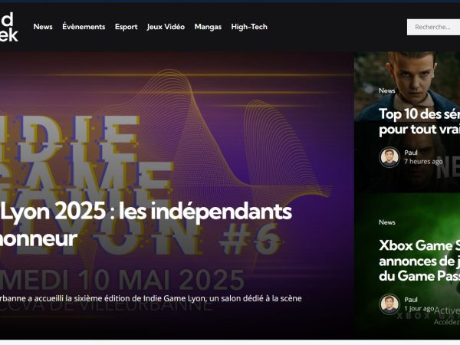Go to the Évènements section
Viewport: 460px width, 345px height.
84,27
